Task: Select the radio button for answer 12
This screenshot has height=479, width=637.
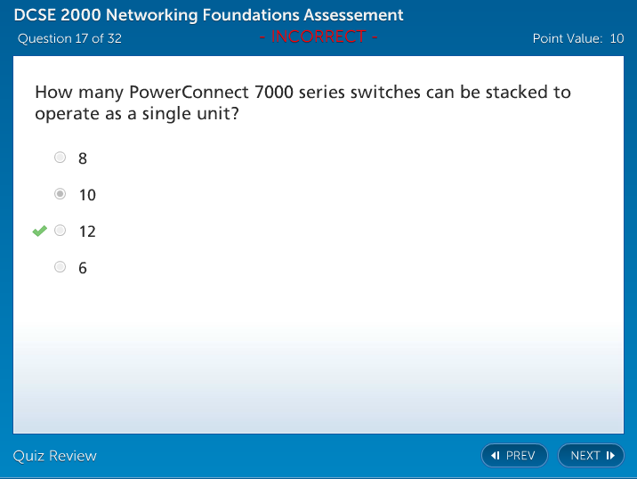Action: (60, 231)
